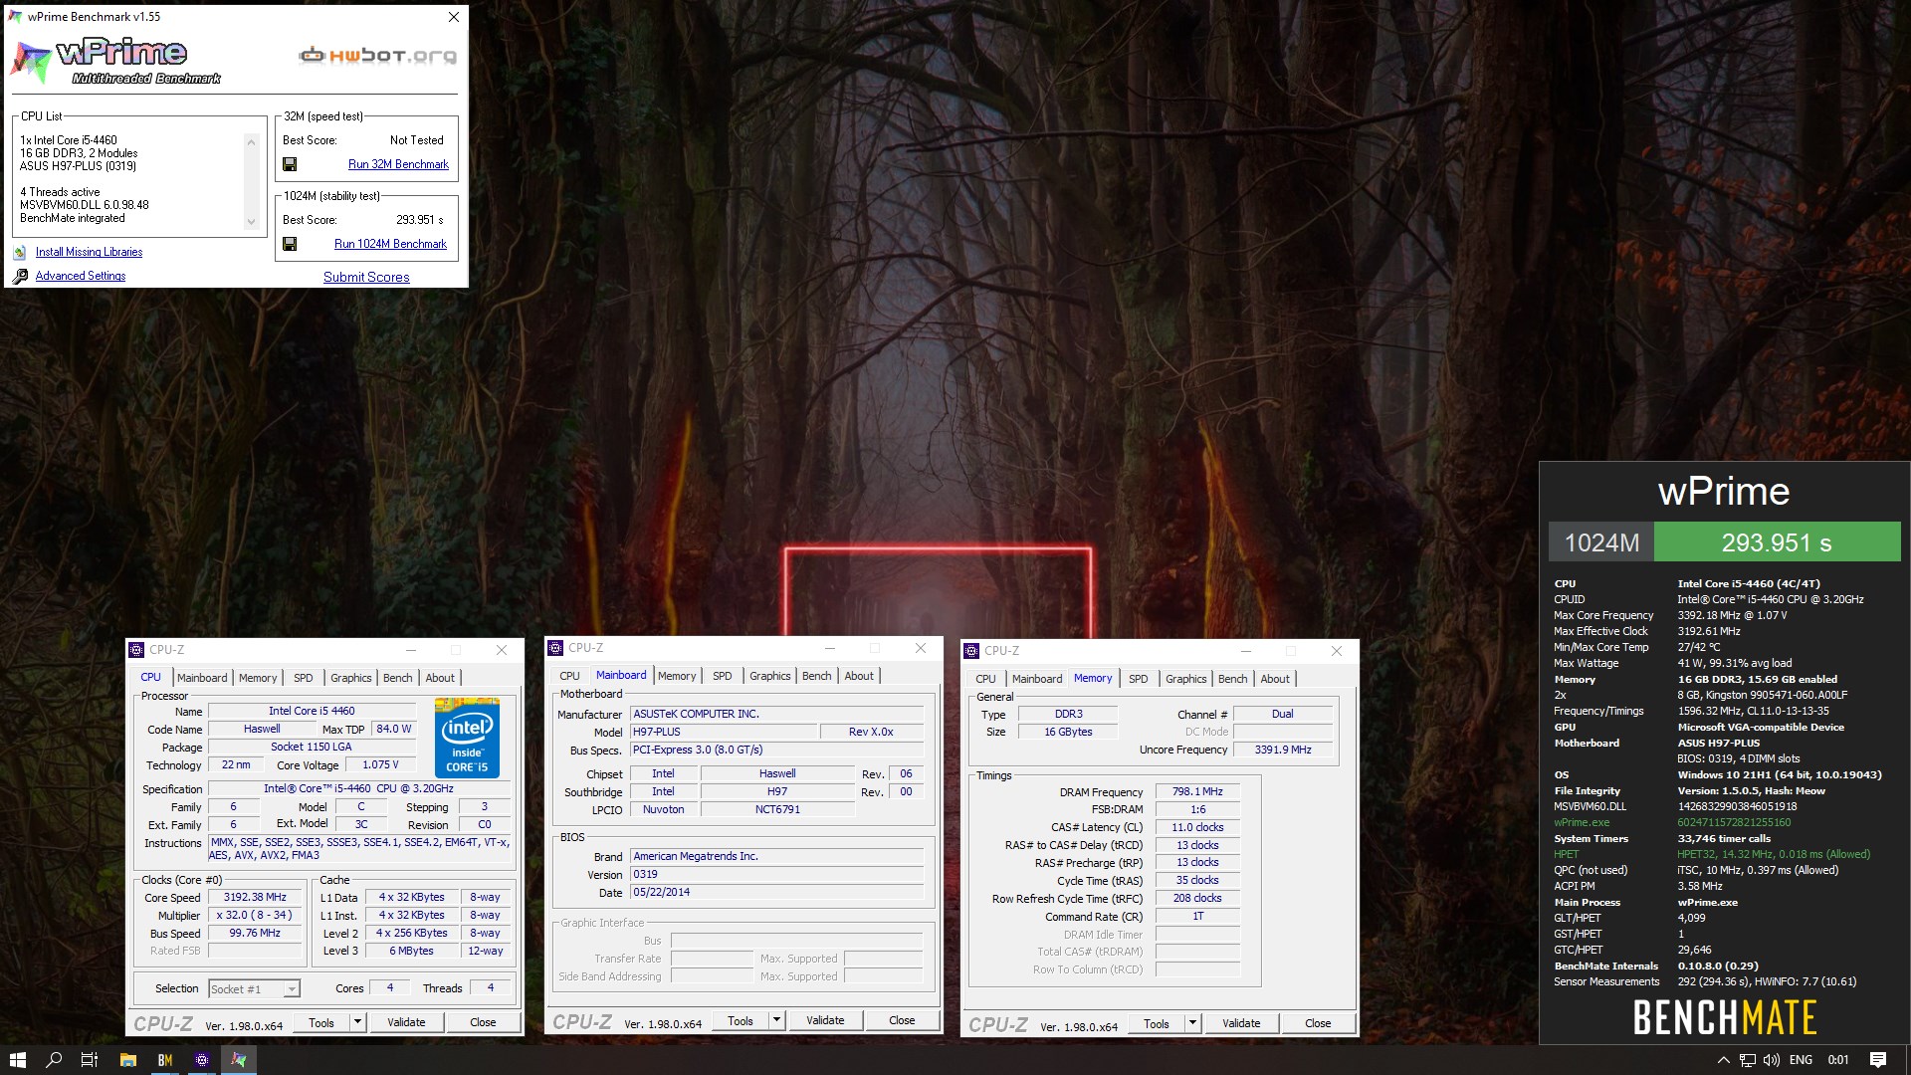
Task: Open the notification center icon
Action: (1878, 1060)
